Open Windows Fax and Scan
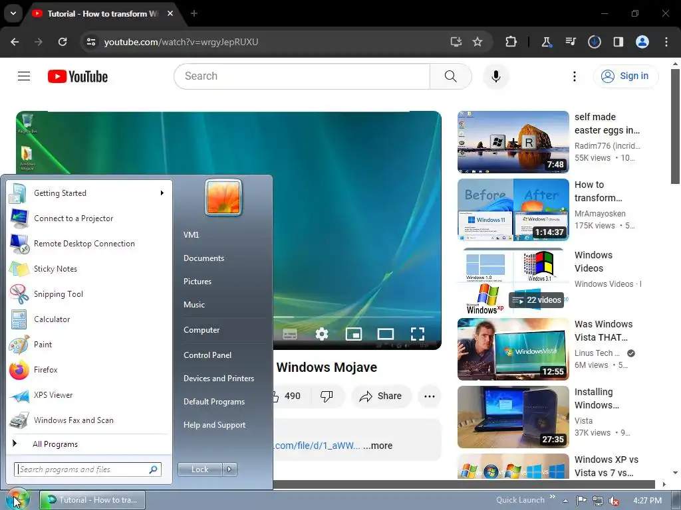Screen dimensions: 681x510 (x=88, y=420)
